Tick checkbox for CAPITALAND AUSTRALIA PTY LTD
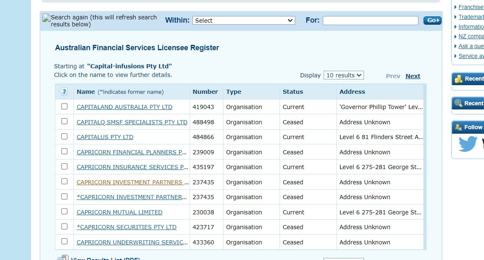This screenshot has height=260, width=484. (x=64, y=106)
